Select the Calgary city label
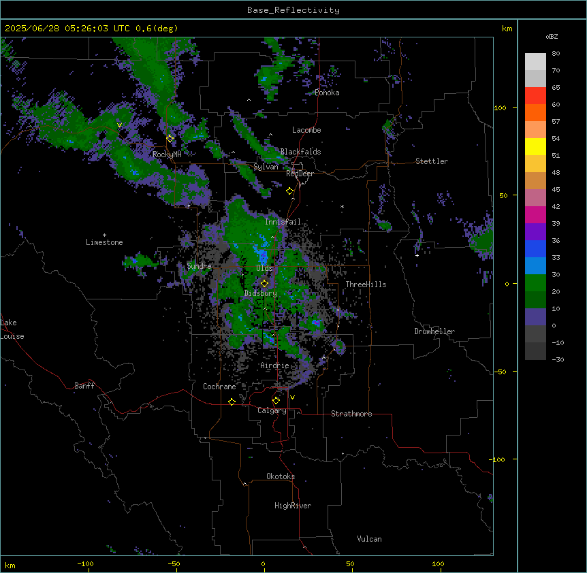Viewport: 587px width, 573px height. (x=272, y=410)
